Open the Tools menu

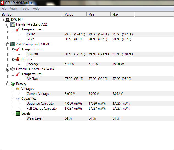25,9
